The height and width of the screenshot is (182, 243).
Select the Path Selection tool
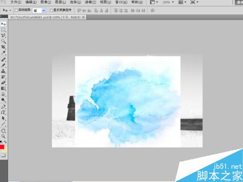[3, 118]
